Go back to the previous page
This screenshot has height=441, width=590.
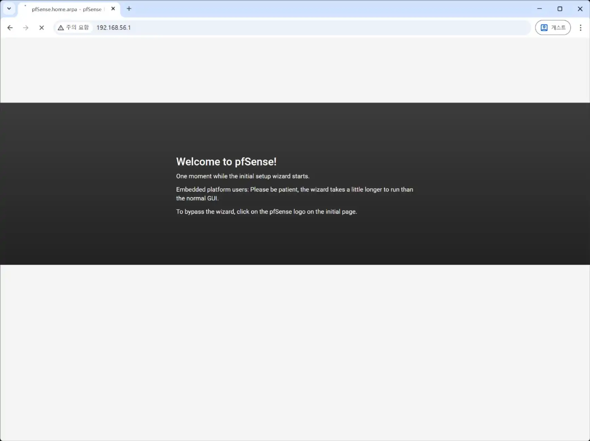tap(10, 28)
